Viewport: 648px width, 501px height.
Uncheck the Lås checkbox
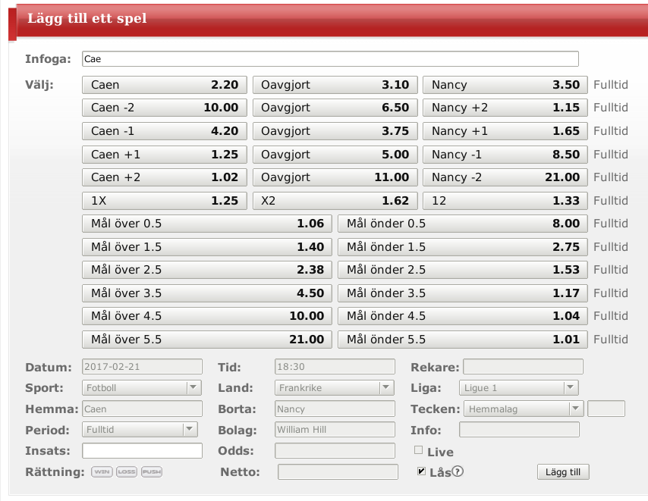[x=421, y=471]
